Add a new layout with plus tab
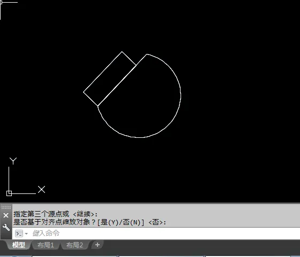 pos(97,245)
